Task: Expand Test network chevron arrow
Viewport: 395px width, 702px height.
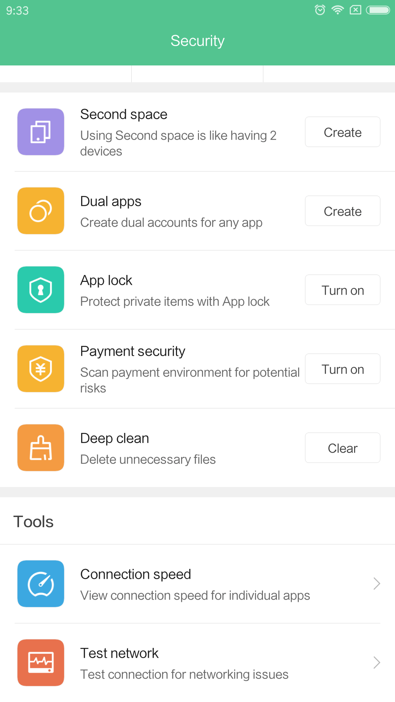Action: coord(377,663)
